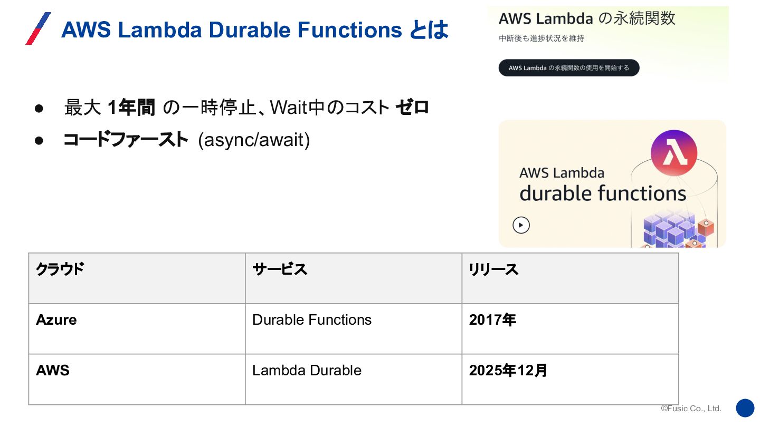Click the Lambda logo circle icon

click(673, 153)
